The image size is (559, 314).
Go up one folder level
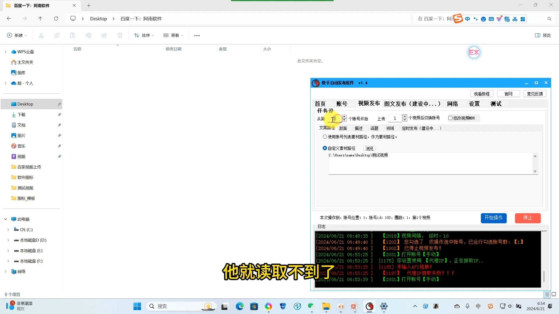(x=40, y=19)
